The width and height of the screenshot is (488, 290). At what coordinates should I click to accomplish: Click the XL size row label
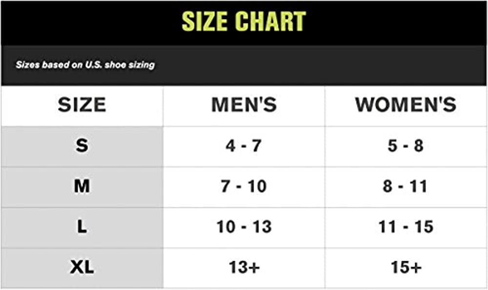(x=82, y=267)
